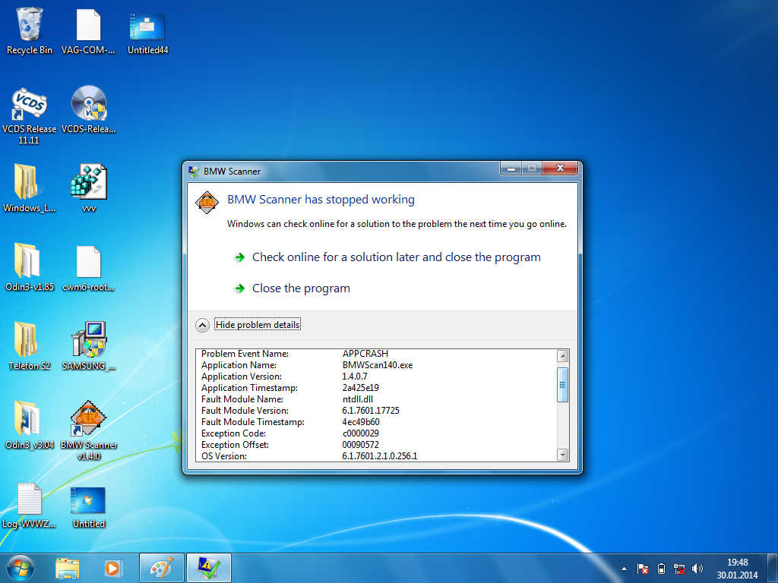Click the APPCRASH event name value
Screen dimensions: 778x583
365,354
